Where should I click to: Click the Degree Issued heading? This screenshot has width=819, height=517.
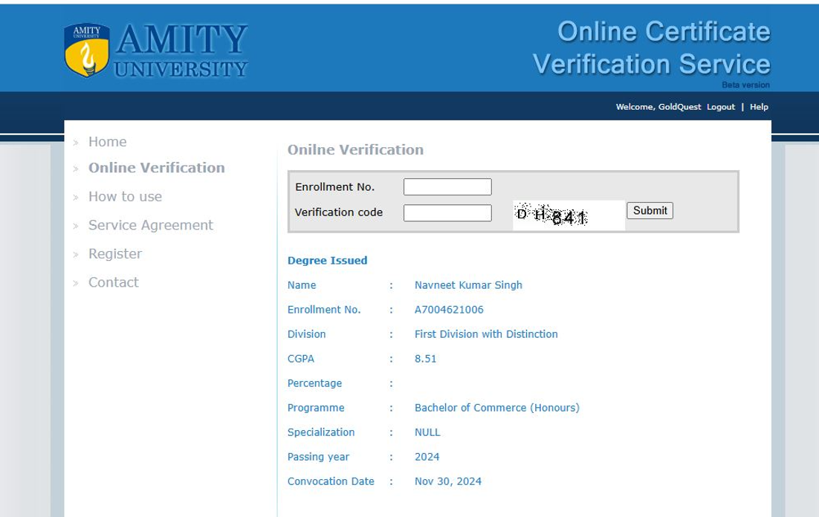(328, 261)
